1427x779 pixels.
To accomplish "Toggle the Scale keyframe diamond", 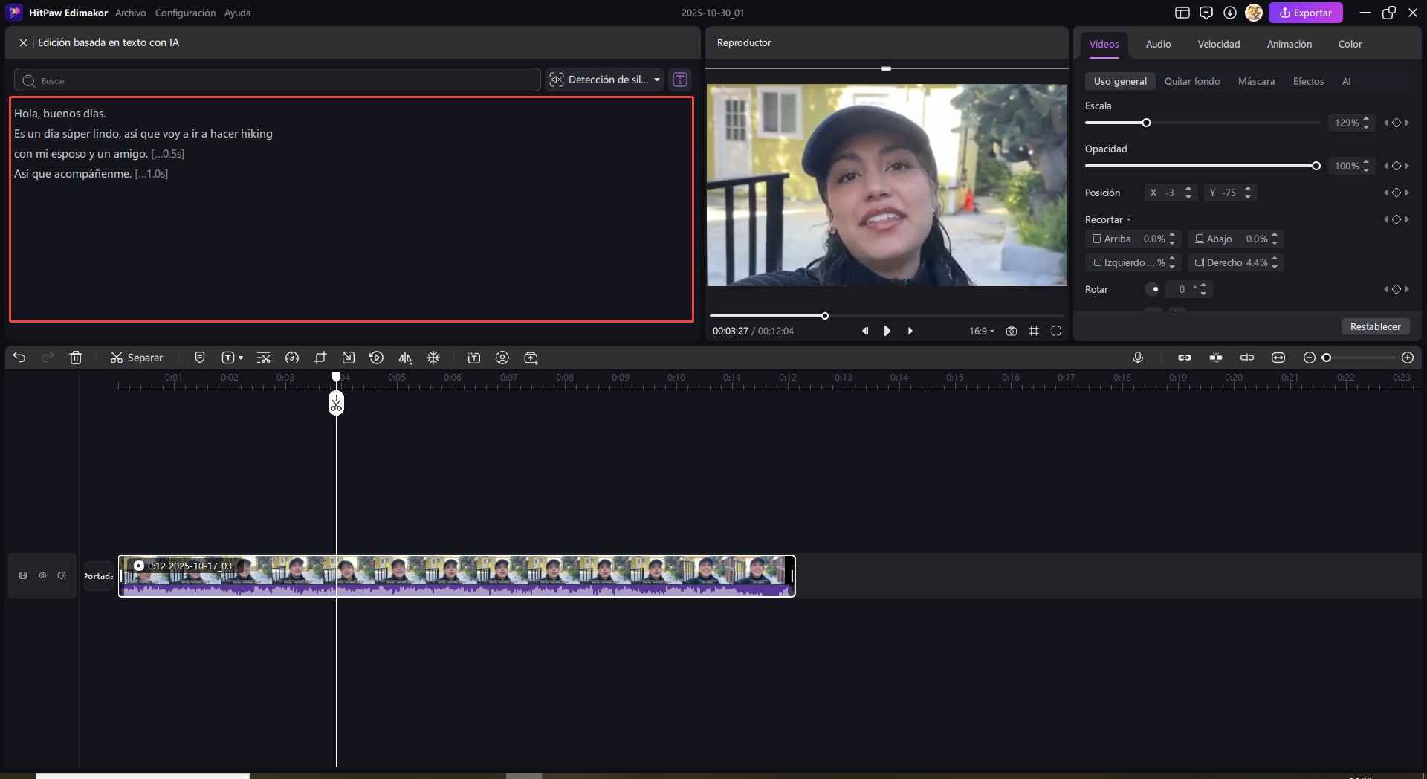I will click(1397, 123).
